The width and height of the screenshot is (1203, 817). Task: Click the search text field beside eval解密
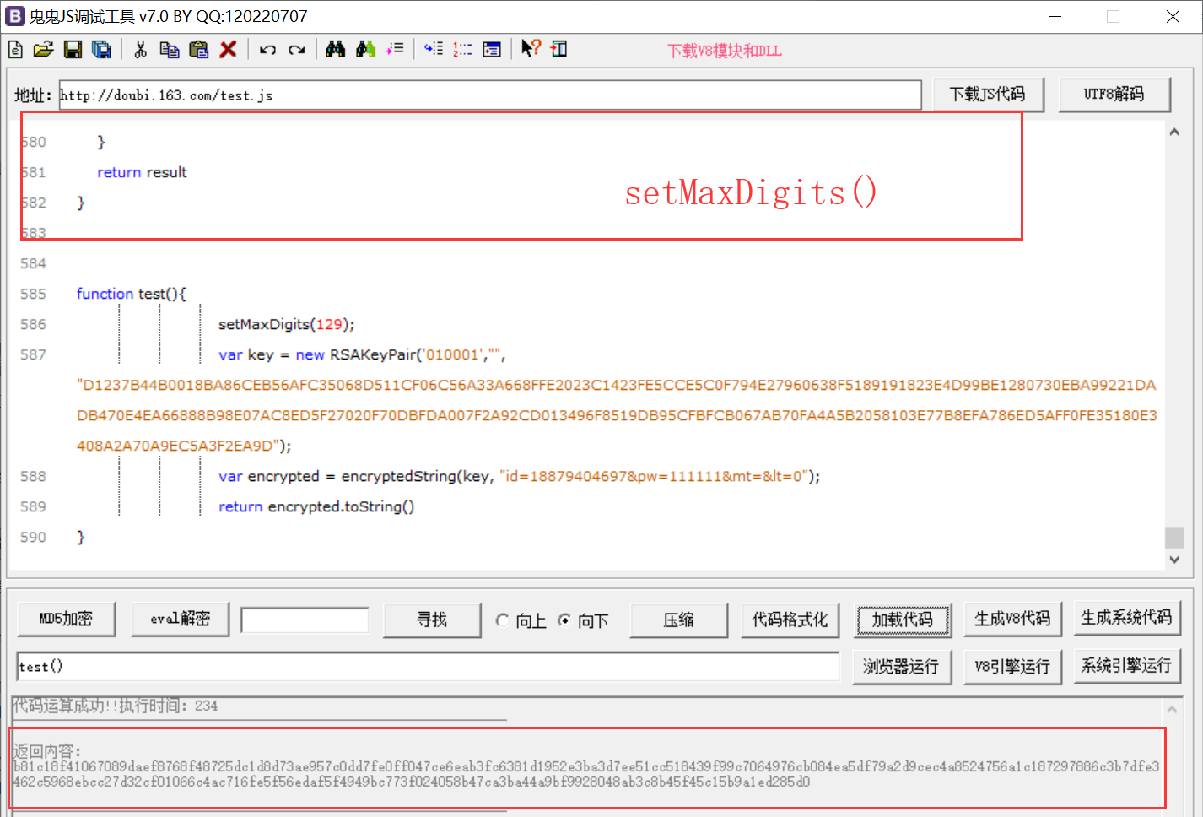tap(305, 620)
